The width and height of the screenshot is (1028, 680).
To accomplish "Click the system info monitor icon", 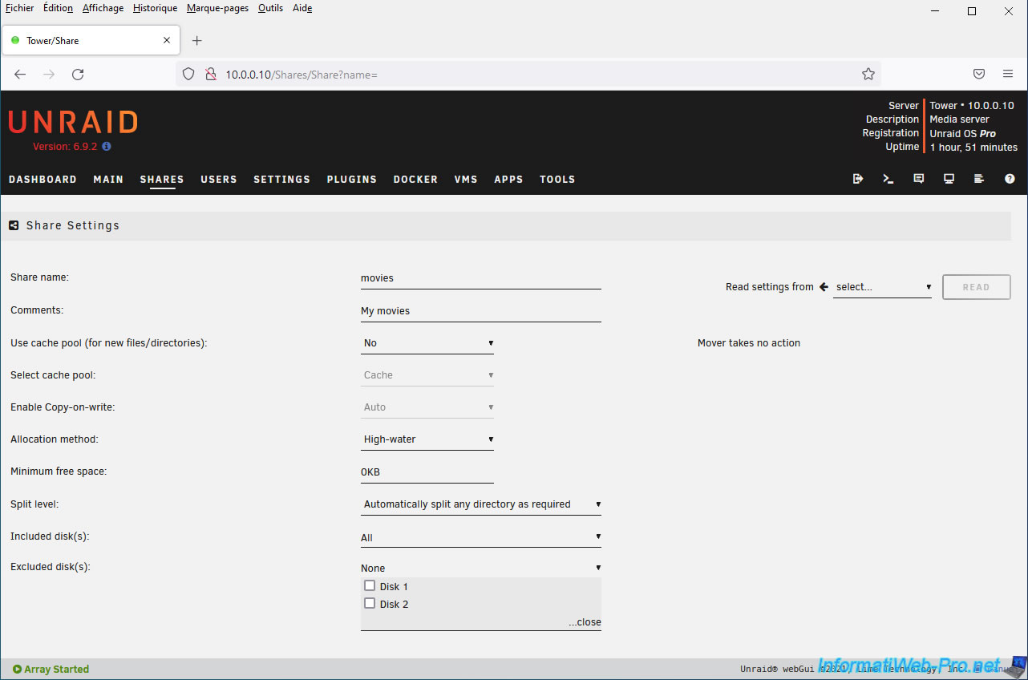I will click(x=949, y=179).
